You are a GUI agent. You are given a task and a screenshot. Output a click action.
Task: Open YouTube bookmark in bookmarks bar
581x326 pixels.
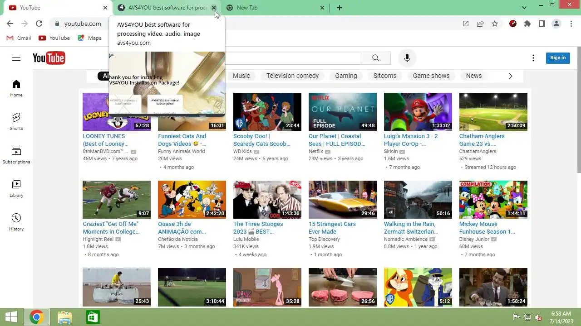[x=54, y=38]
